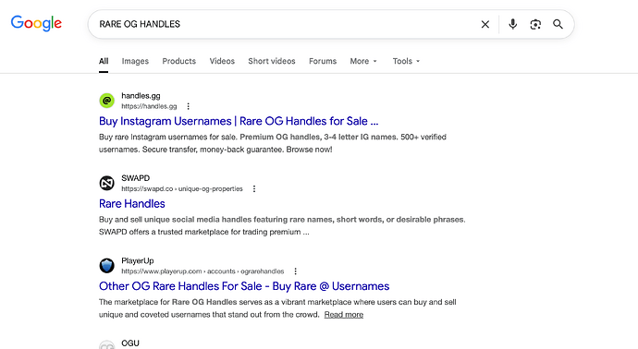
Task: Click the PlayerUp shield favicon
Action: point(107,265)
